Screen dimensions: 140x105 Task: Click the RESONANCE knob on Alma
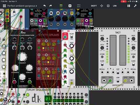tap(15, 68)
